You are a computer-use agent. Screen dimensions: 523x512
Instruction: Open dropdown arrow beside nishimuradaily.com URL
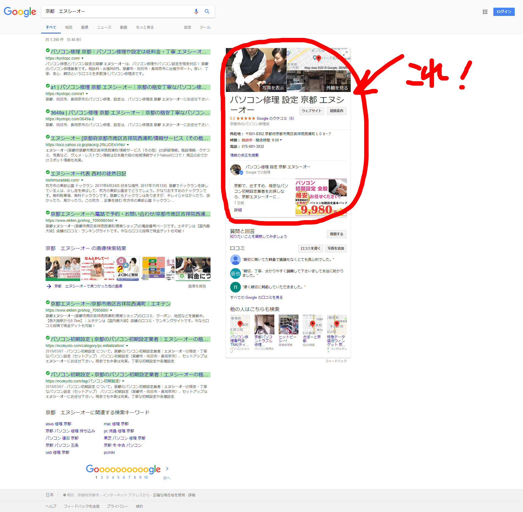(x=82, y=180)
